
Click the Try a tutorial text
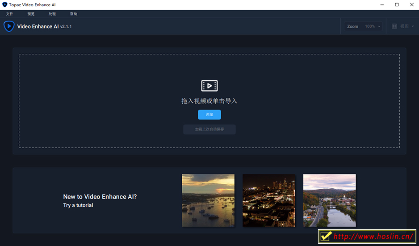pyautogui.click(x=78, y=205)
